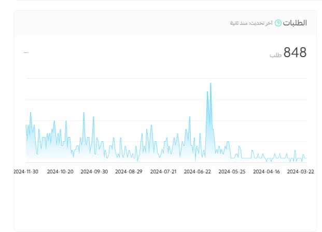Click the chart spike above the 2024-09-30 label
This screenshot has width=322, height=232.
click(93, 118)
